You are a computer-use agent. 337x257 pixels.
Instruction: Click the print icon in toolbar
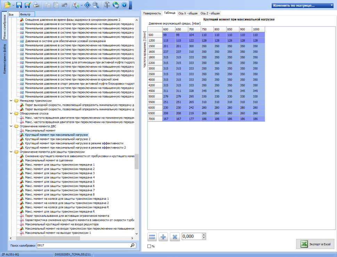[36, 5]
